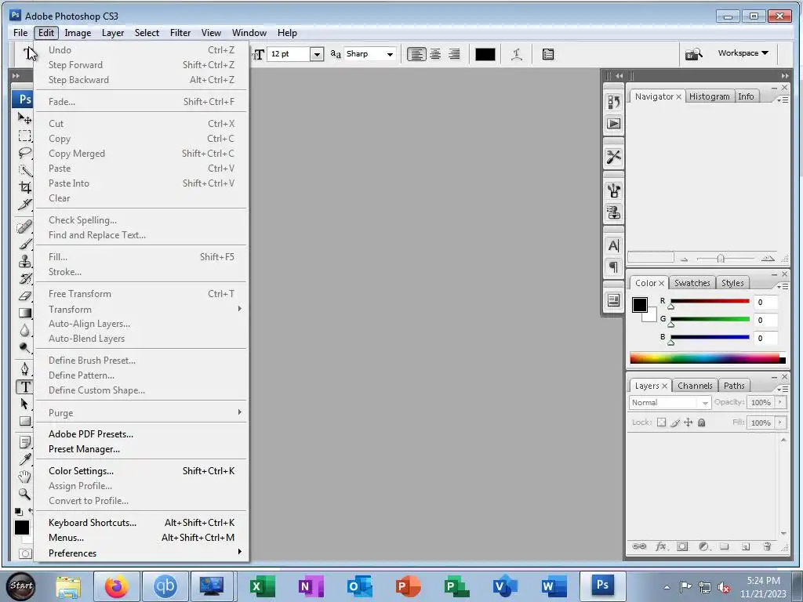Select the Hand tool
This screenshot has height=602, width=803.
click(24, 477)
